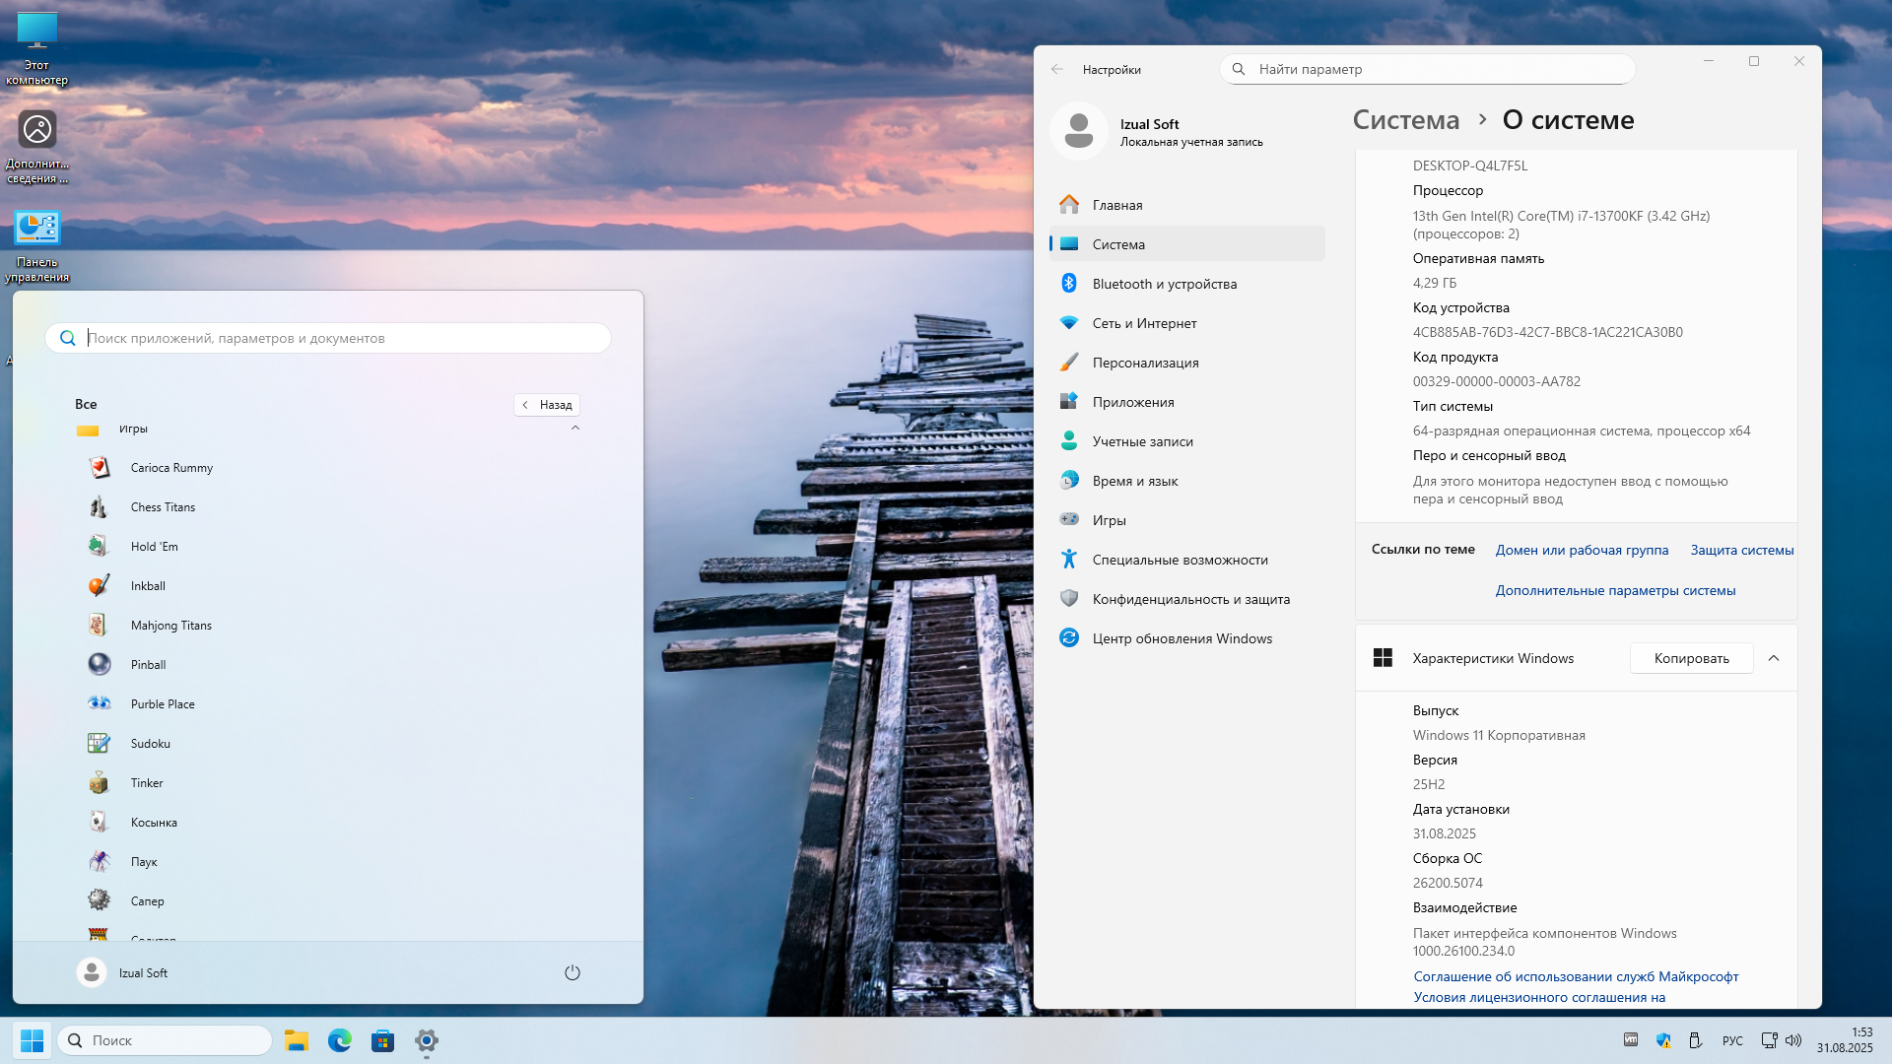Click Копировать button for Windows specs

(x=1691, y=658)
